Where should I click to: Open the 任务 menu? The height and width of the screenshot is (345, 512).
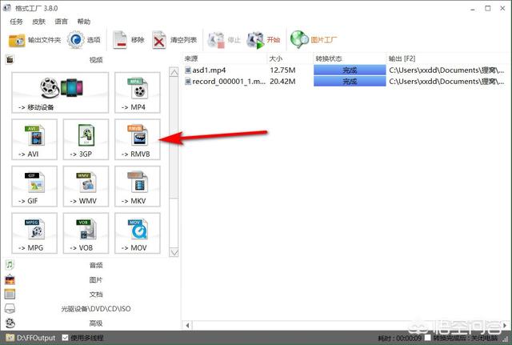pos(16,22)
